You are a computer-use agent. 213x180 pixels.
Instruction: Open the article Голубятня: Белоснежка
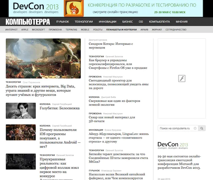[60, 108]
